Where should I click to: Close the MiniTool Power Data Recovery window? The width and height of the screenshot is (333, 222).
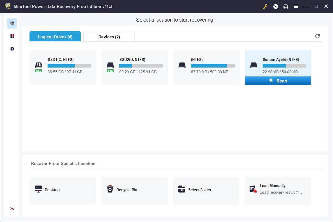pos(326,6)
